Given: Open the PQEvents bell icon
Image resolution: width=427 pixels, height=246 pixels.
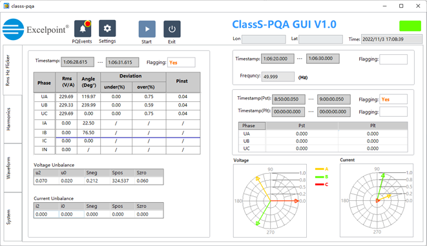Looking at the screenshot, I should [x=83, y=29].
